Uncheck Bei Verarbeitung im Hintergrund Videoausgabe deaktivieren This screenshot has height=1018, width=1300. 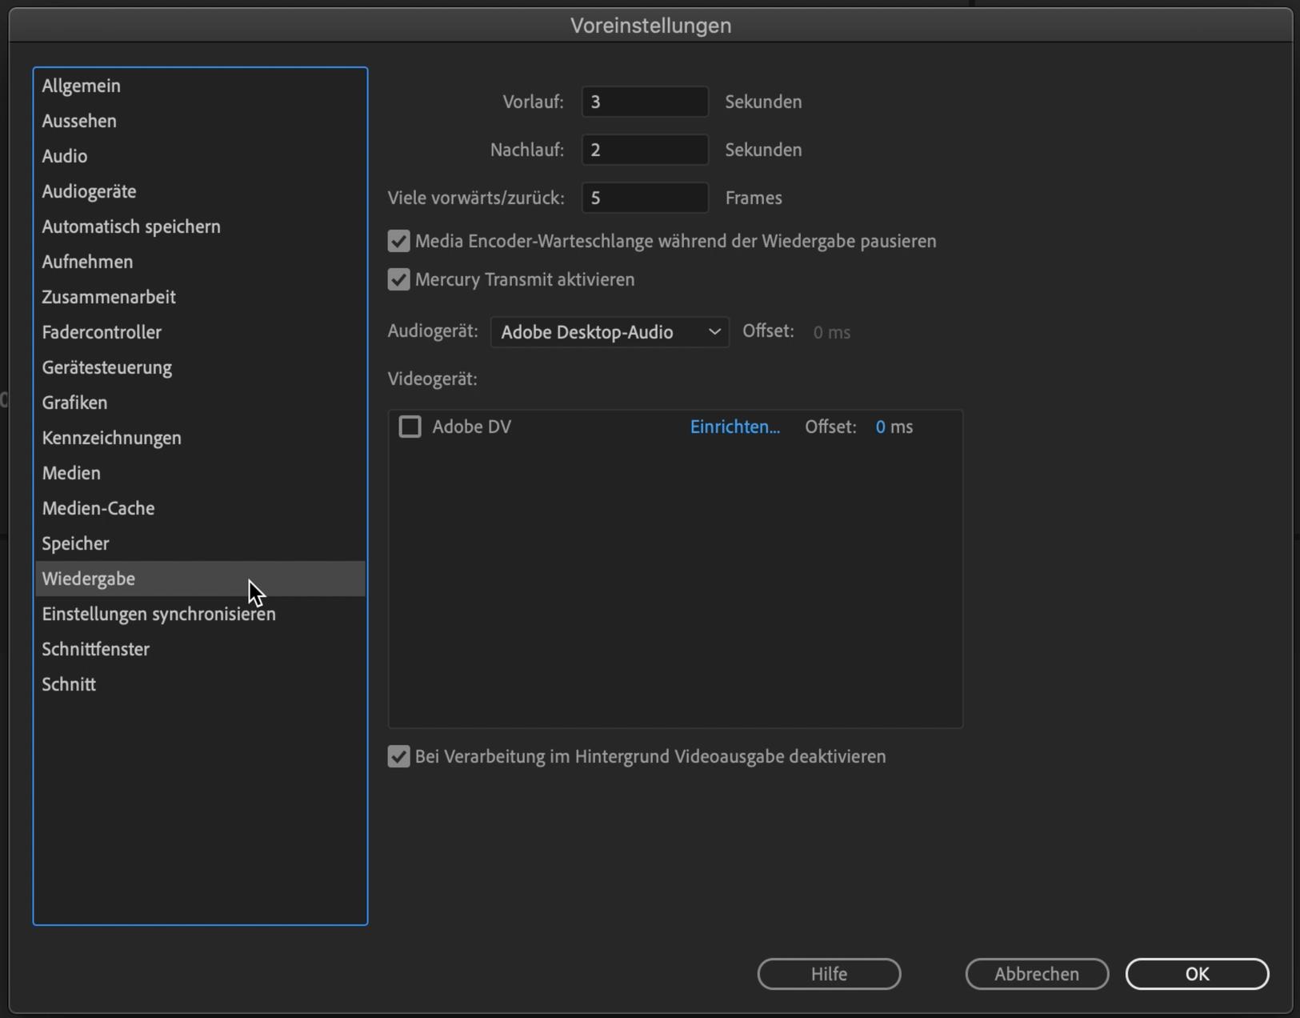[398, 757]
